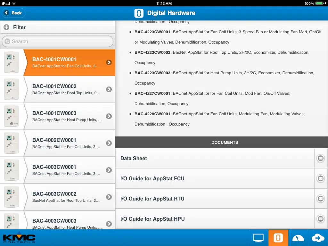This screenshot has height=246, width=328.
Task: Click the KMC Controls logo
Action: pyautogui.click(x=19, y=238)
